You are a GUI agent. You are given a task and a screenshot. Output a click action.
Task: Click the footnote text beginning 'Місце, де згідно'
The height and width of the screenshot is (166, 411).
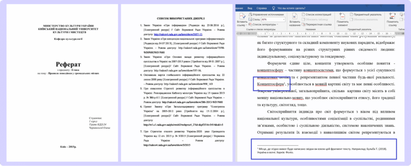pos(322,150)
